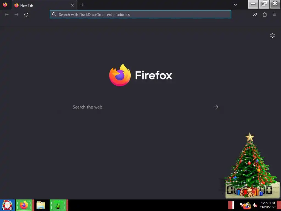Minimize the Firefox window
The width and height of the screenshot is (281, 211).
[253, 4]
